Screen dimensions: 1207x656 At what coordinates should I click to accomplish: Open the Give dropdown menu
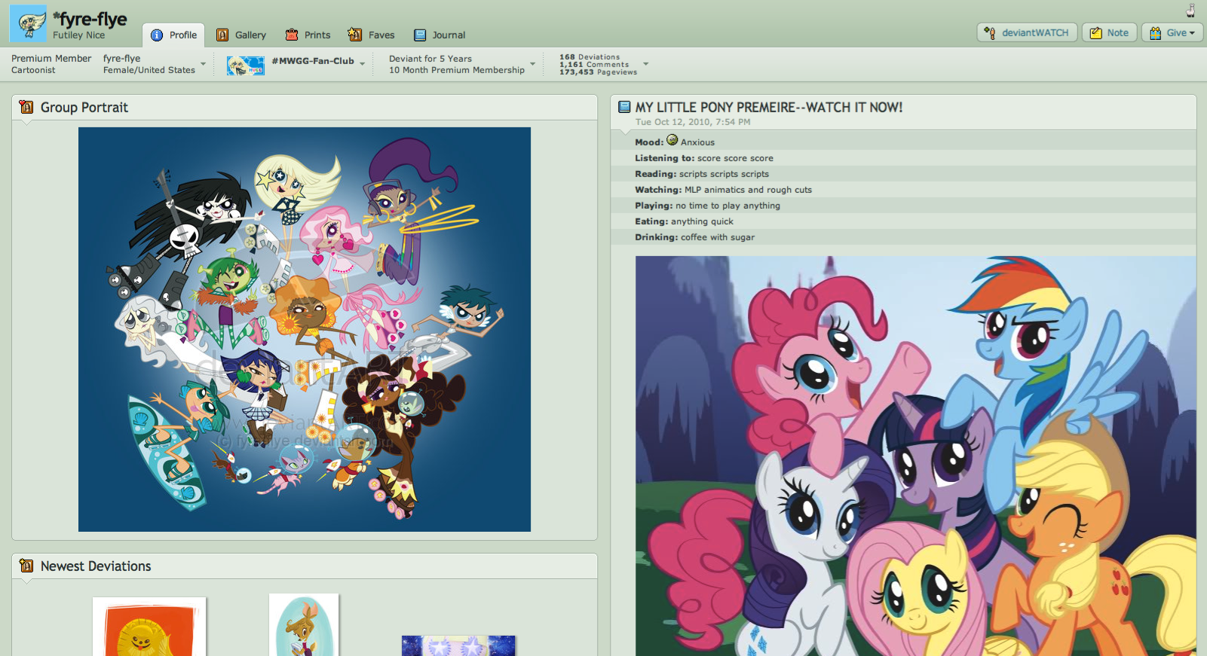click(x=1172, y=32)
